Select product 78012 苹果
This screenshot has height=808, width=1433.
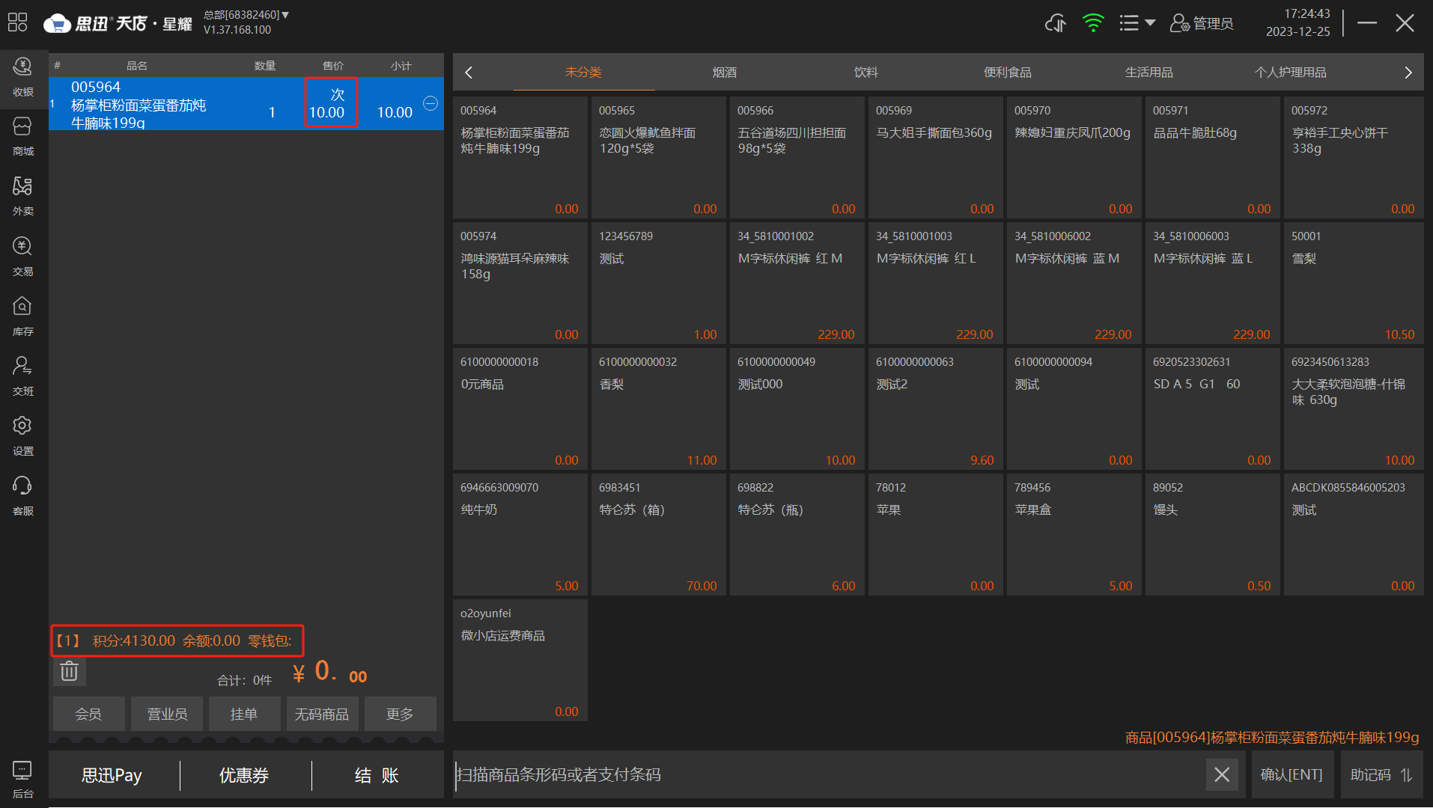pos(936,535)
